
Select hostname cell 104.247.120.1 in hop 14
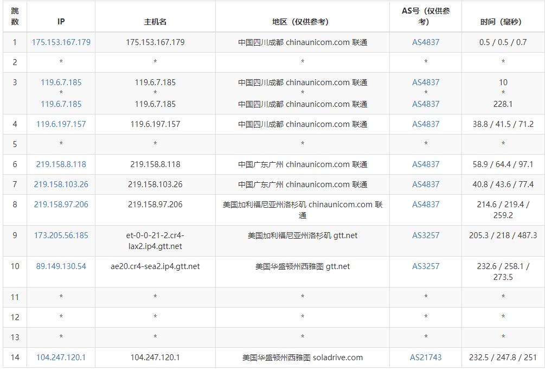(156, 358)
